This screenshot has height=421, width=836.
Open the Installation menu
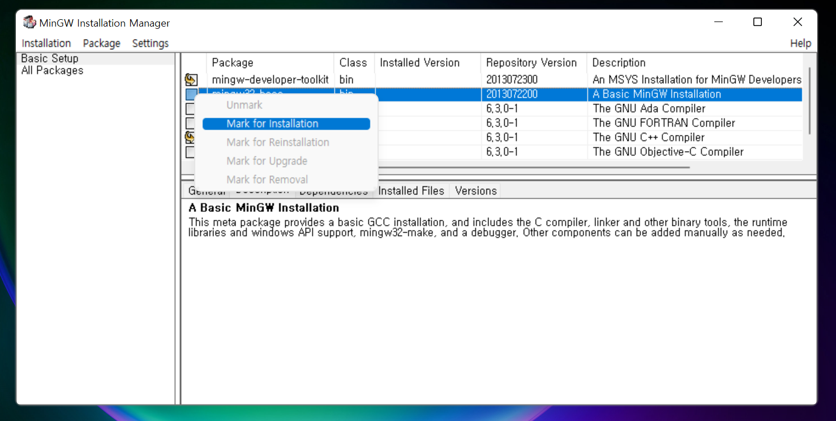click(46, 44)
